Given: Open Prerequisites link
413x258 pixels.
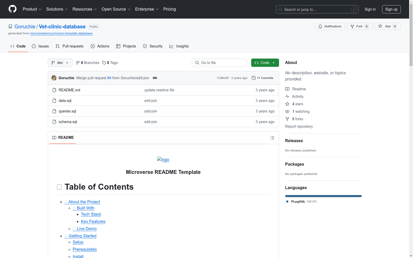Looking at the screenshot, I should coord(85,249).
